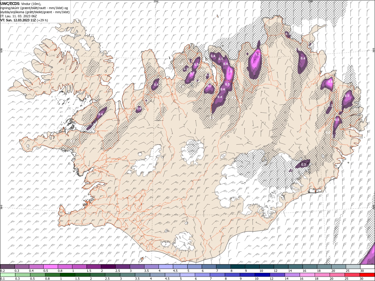This screenshot has height=281, width=375.
Task: Click the upper scale swatch between 0.2 and 0.3
Action: (8, 267)
